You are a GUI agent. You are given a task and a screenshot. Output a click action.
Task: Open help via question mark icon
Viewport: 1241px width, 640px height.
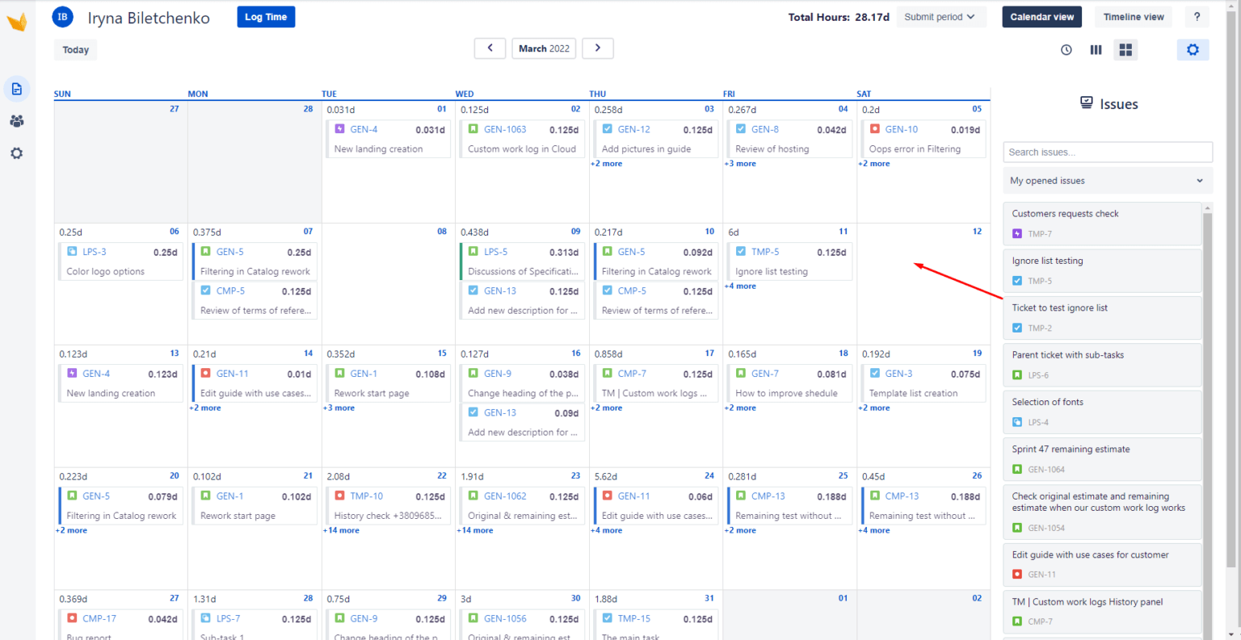point(1197,16)
